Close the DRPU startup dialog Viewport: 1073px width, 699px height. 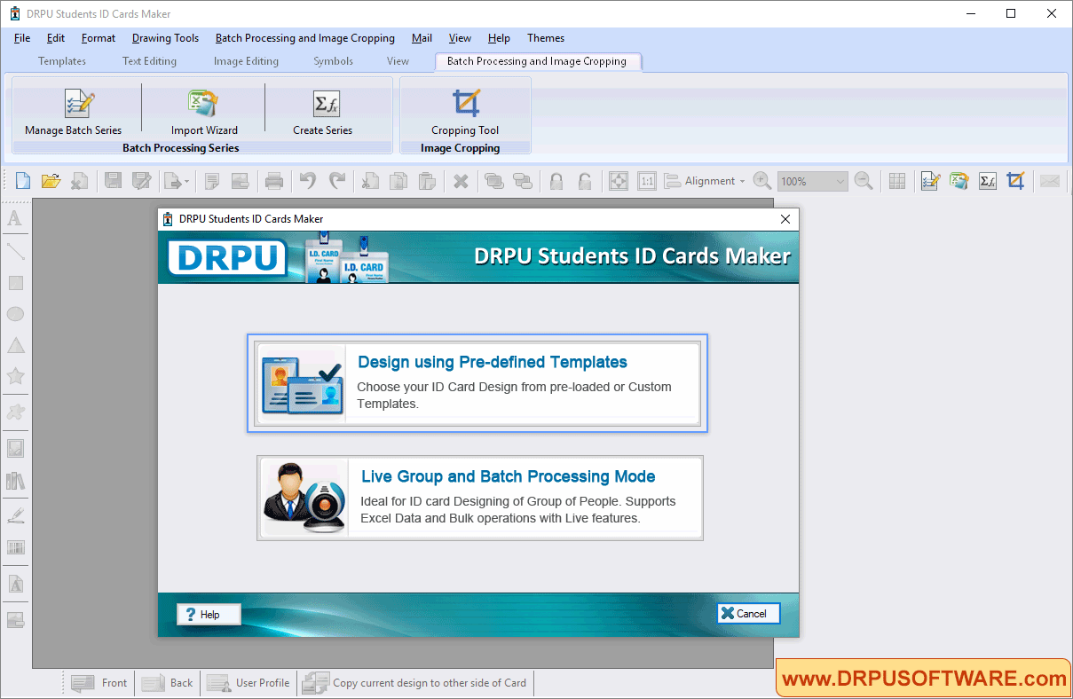point(785,219)
